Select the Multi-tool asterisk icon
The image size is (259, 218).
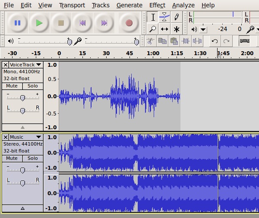click(x=176, y=29)
